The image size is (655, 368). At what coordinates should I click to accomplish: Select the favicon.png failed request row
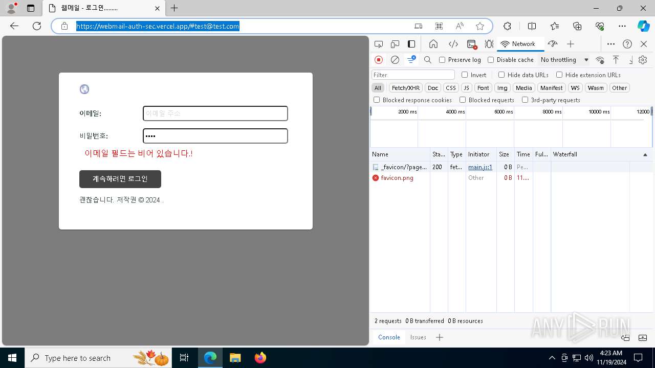pyautogui.click(x=512, y=178)
